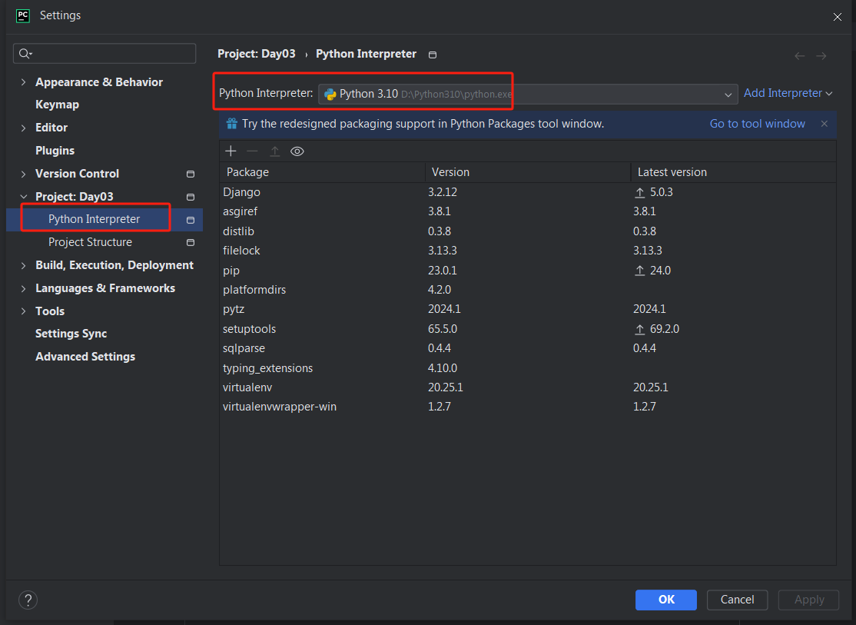
Task: Click project-level icon beside Python Interpreter tree item
Action: click(191, 220)
